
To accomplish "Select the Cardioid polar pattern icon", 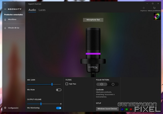I will [x=102, y=84].
